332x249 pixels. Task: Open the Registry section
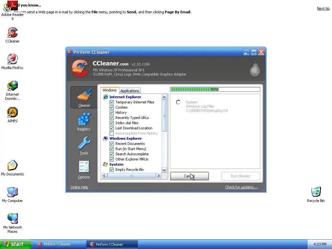pos(84,122)
